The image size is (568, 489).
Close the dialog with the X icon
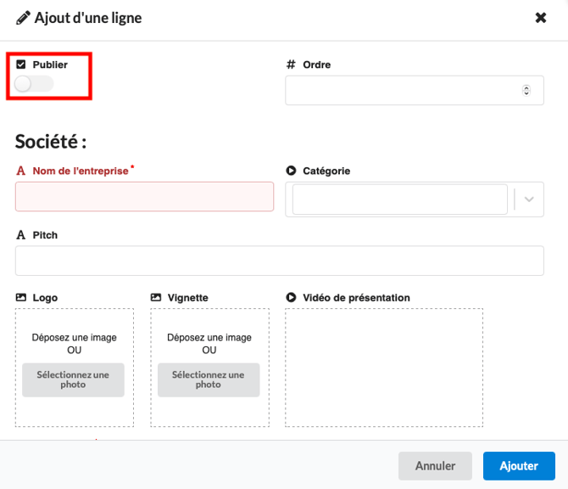(541, 18)
